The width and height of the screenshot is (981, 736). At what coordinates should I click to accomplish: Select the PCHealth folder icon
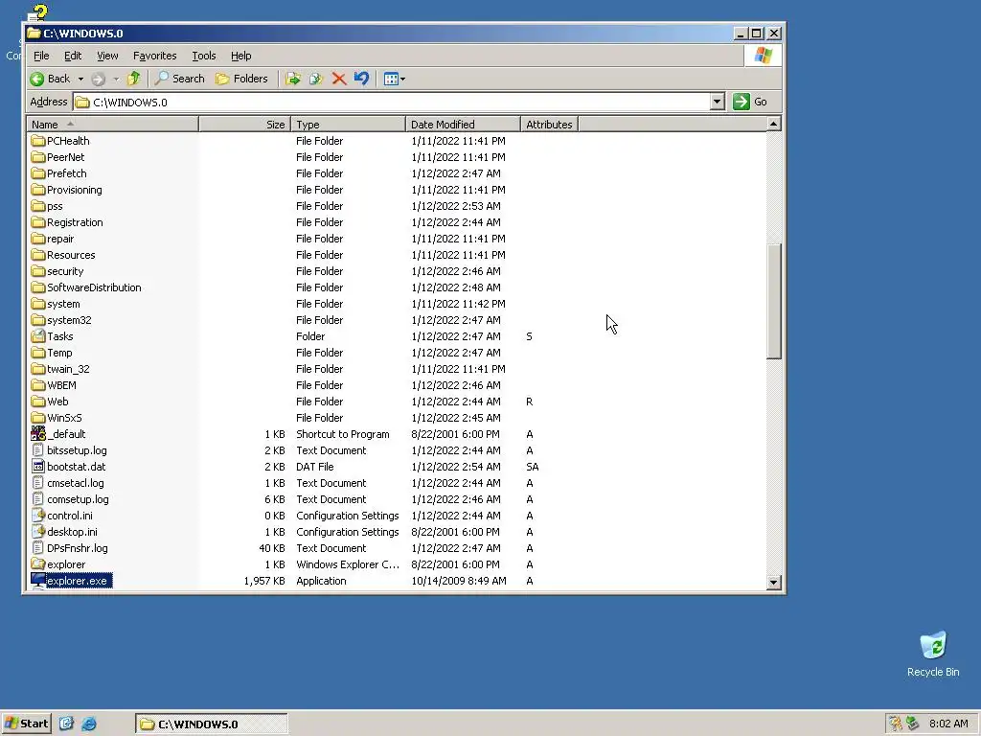[x=38, y=141]
